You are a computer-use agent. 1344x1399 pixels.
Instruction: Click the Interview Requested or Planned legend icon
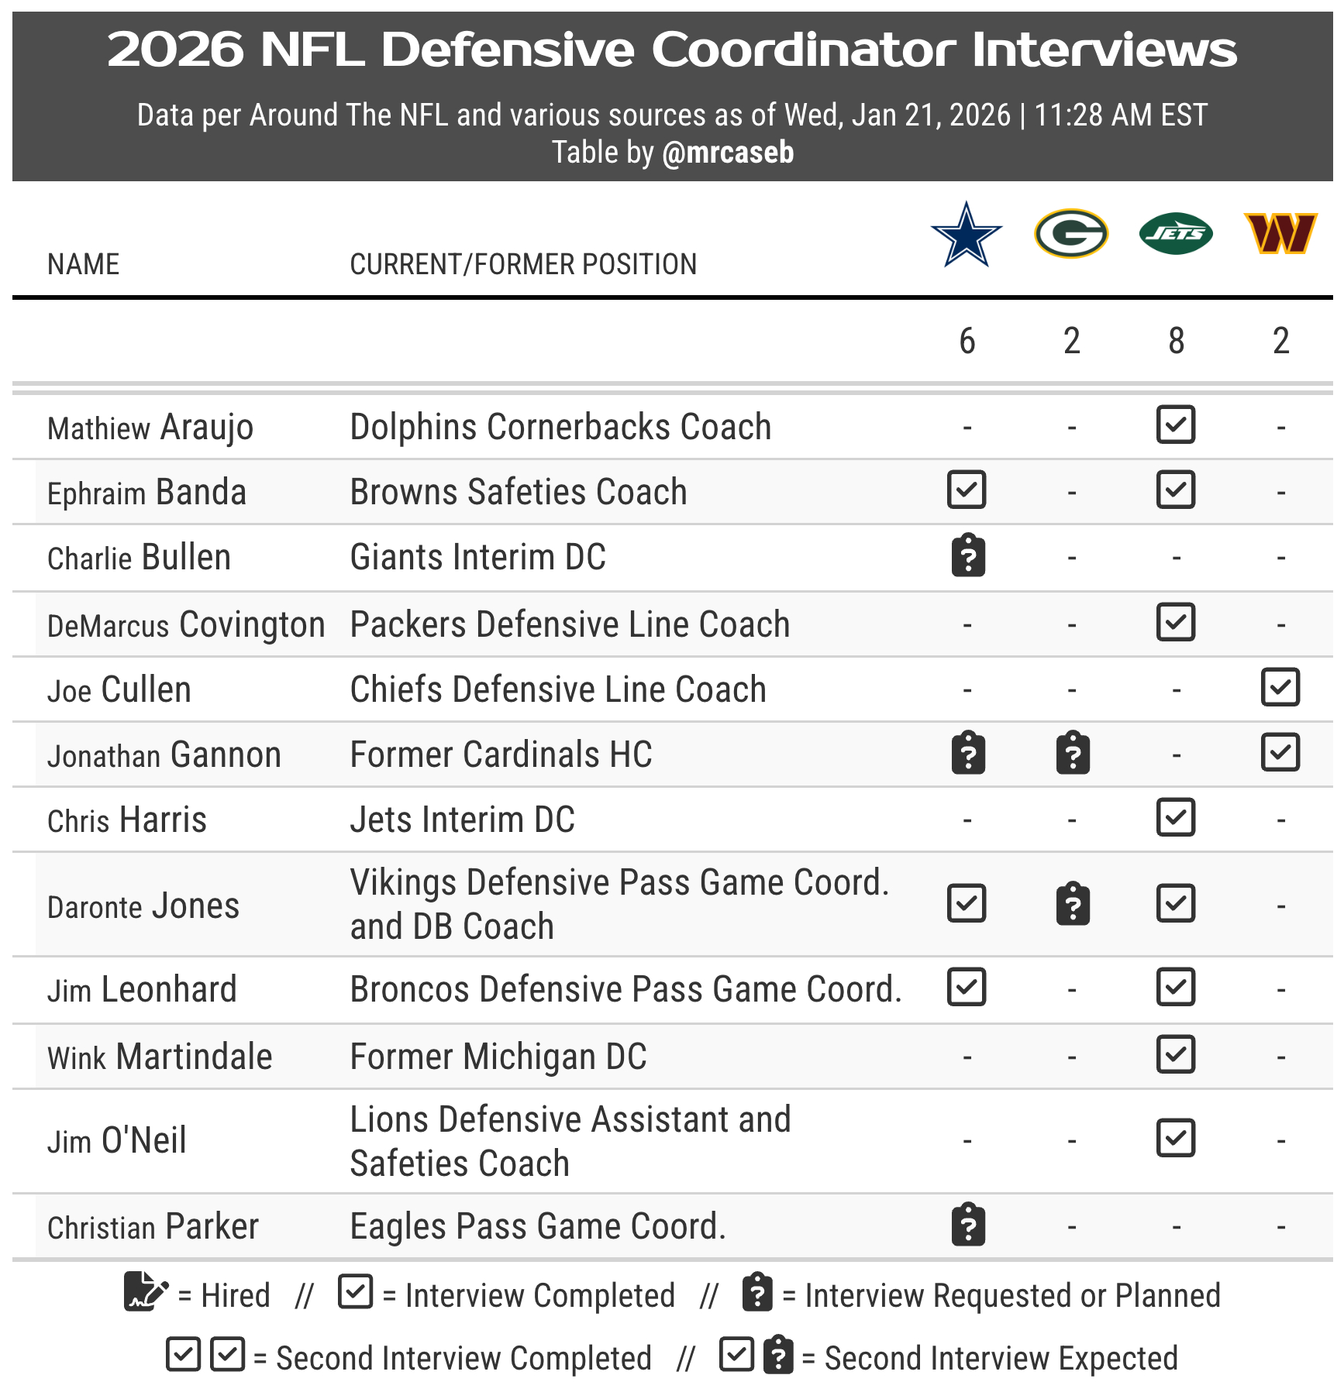click(x=757, y=1292)
